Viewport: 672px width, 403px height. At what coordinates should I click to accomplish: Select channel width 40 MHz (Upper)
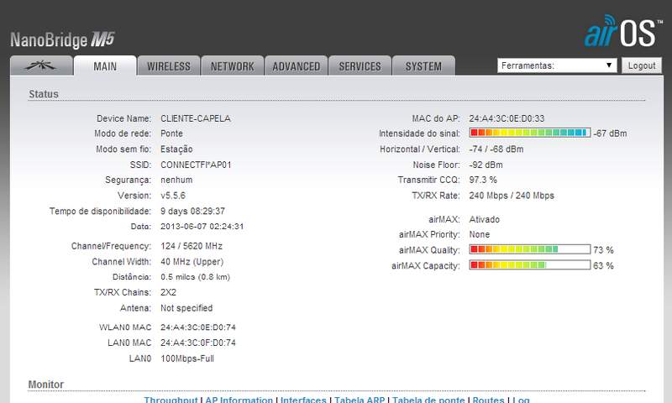(x=192, y=262)
